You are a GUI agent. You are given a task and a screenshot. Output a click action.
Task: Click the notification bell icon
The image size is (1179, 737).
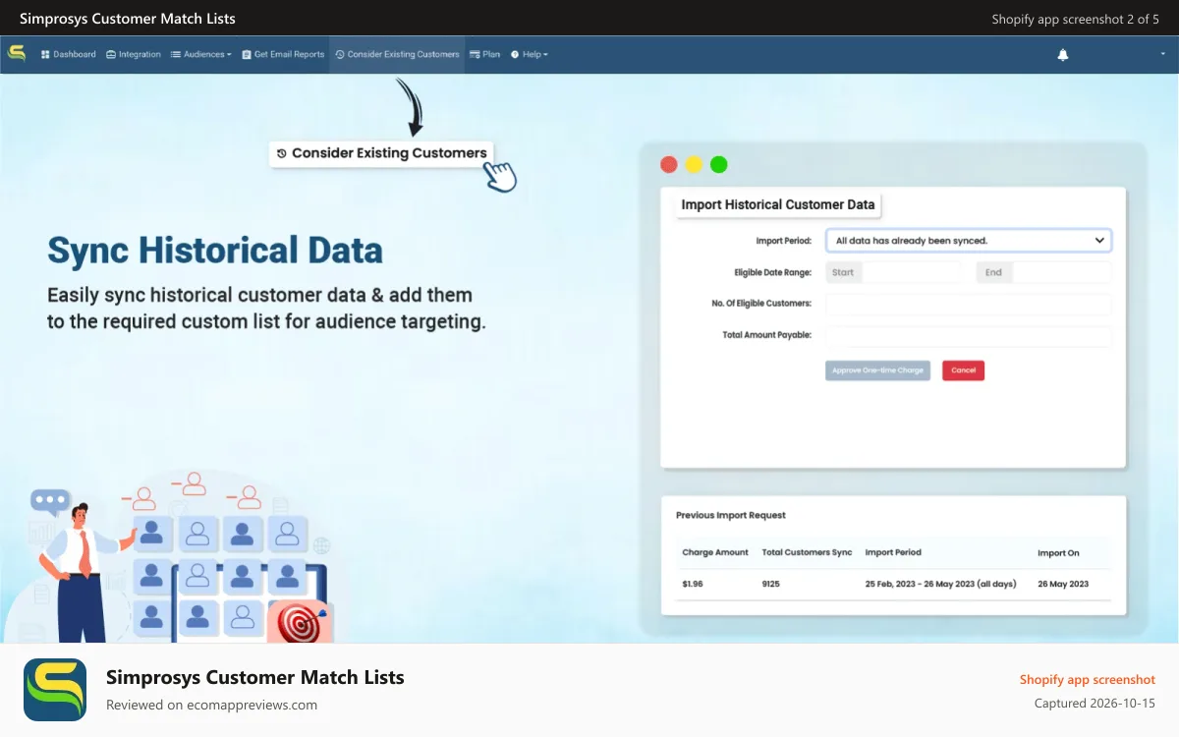tap(1063, 55)
